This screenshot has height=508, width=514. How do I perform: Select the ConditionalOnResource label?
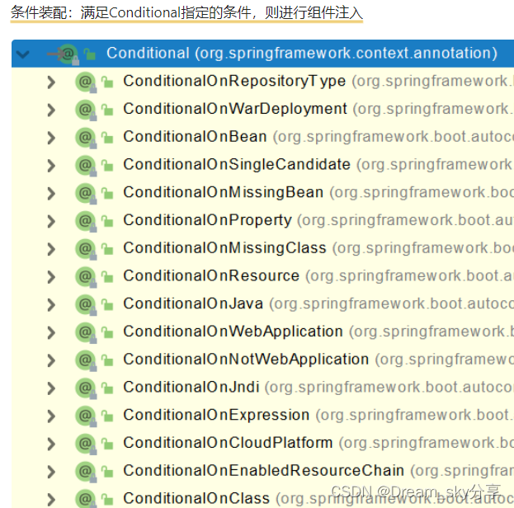click(x=211, y=276)
